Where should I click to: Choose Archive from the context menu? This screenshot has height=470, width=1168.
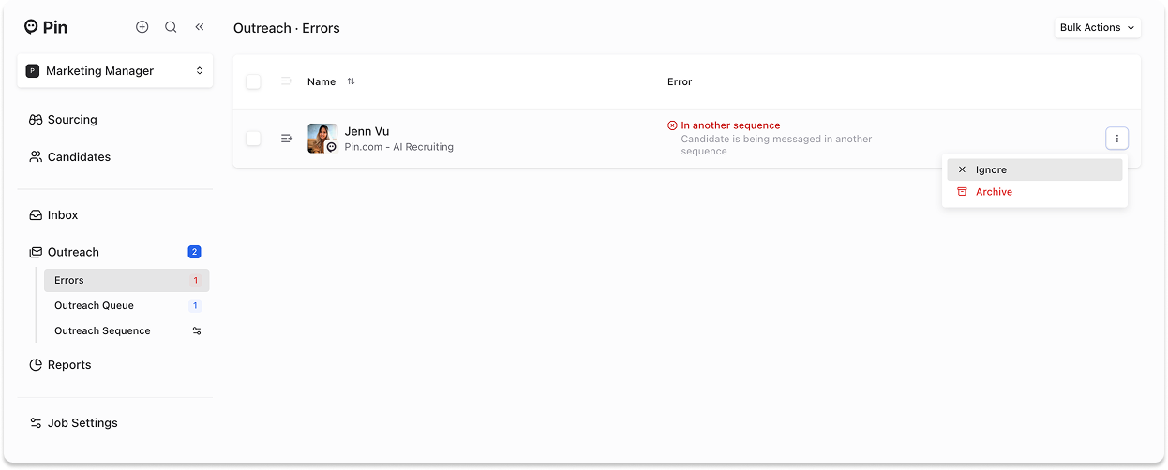(994, 192)
